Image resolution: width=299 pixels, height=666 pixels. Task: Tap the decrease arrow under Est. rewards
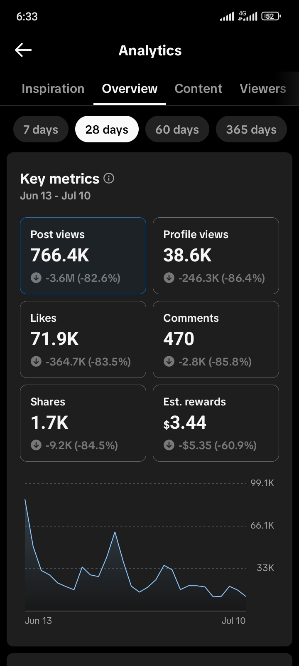click(x=169, y=445)
